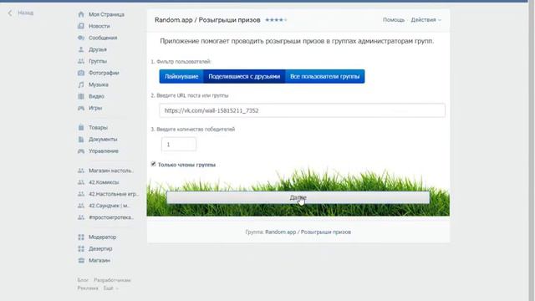The height and width of the screenshot is (301, 535).
Task: Open Документы in the sidebar
Action: (x=103, y=140)
